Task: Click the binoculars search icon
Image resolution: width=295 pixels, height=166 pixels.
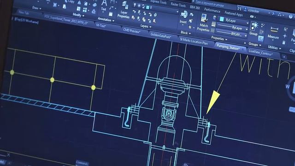Action: tap(239, 8)
